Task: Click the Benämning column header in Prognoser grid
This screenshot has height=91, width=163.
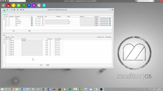Action: click(23, 16)
